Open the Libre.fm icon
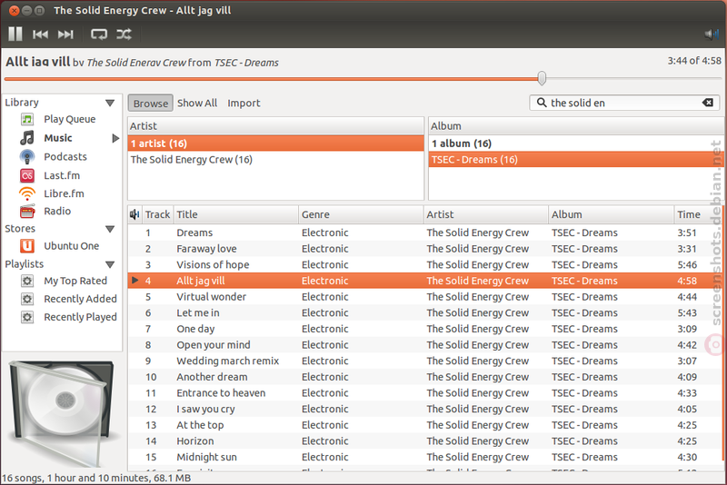This screenshot has width=727, height=485. click(27, 193)
